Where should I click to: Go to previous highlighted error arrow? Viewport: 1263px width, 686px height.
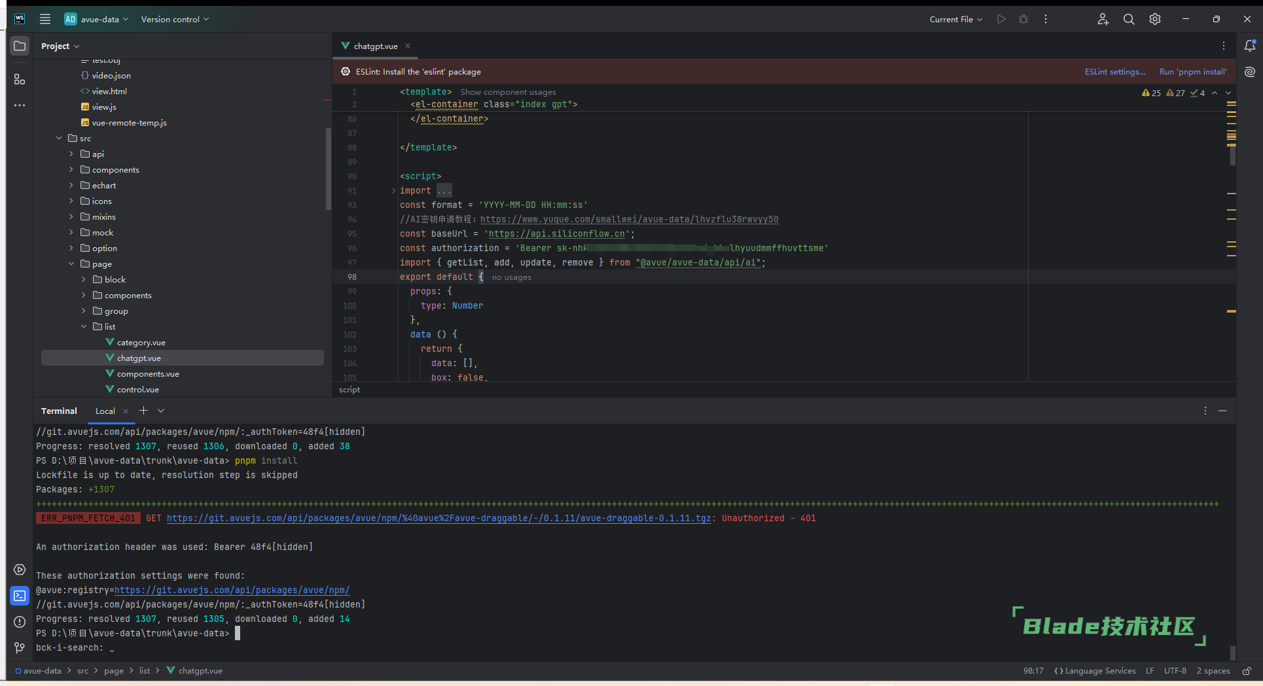coord(1215,93)
